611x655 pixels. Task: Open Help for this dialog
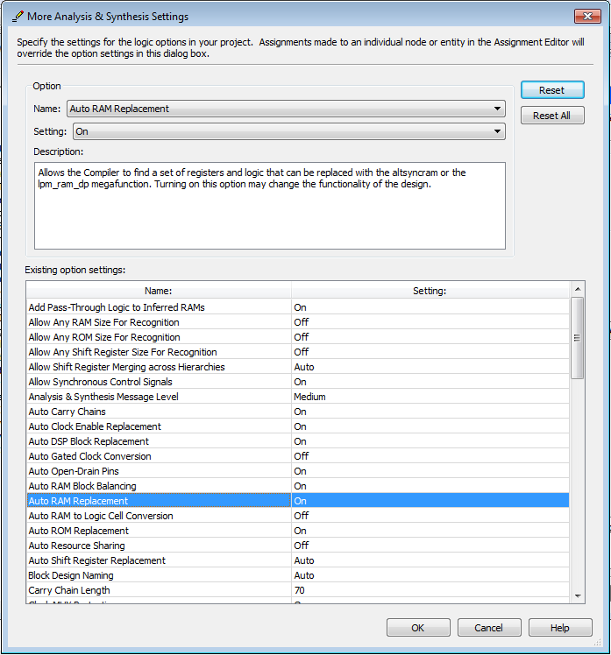pyautogui.click(x=560, y=628)
